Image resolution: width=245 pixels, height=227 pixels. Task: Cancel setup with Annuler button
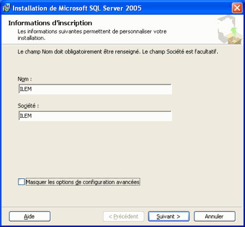215,216
